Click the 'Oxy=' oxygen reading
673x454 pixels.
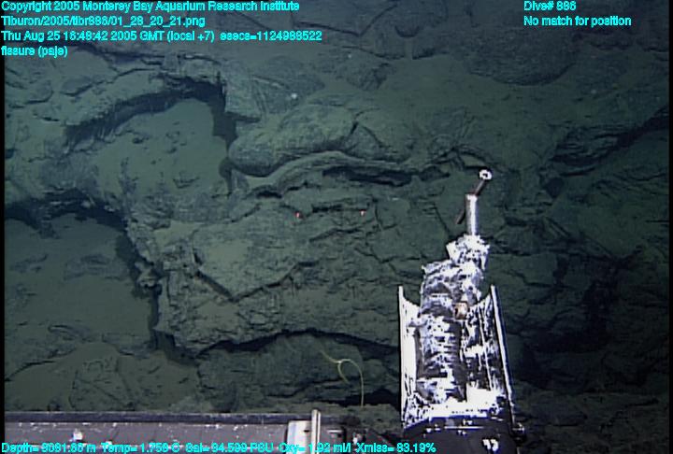coord(316,448)
